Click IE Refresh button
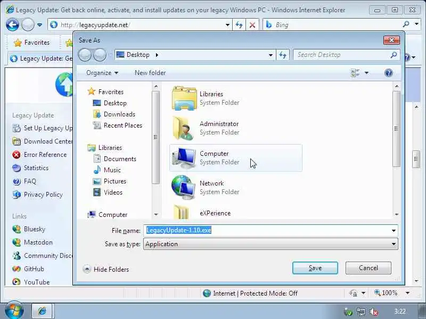This screenshot has height=319, width=426. click(239, 25)
